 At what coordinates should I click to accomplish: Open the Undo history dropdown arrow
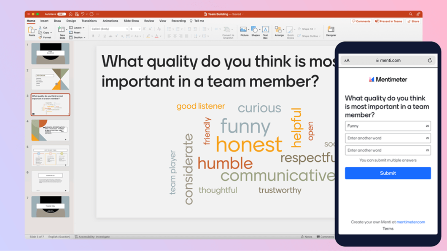click(x=87, y=14)
